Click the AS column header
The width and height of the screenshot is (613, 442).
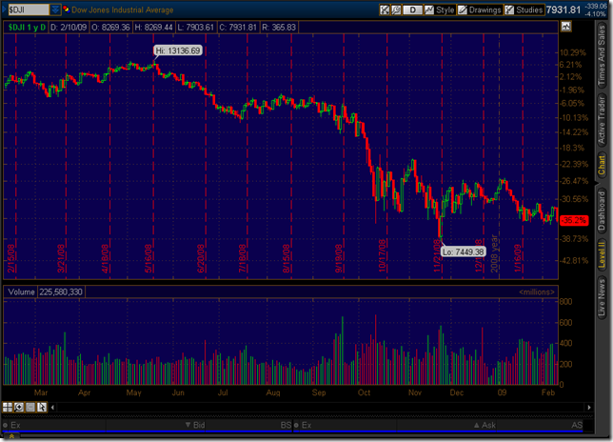coord(577,425)
